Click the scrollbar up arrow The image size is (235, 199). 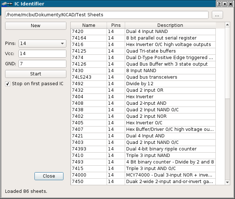pos(227,25)
